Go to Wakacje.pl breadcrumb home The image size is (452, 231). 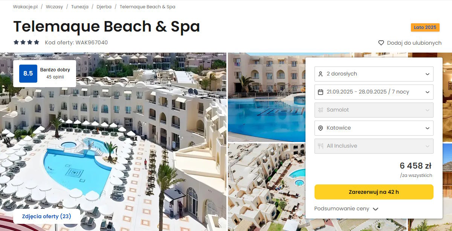[x=25, y=7]
